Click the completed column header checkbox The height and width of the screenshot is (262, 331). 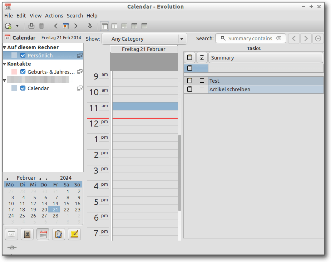202,57
